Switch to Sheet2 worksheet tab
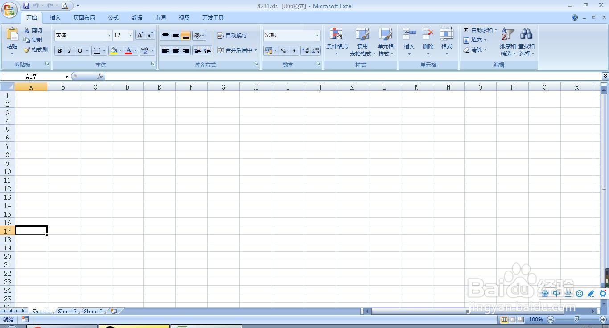The height and width of the screenshot is (328, 609). point(67,312)
